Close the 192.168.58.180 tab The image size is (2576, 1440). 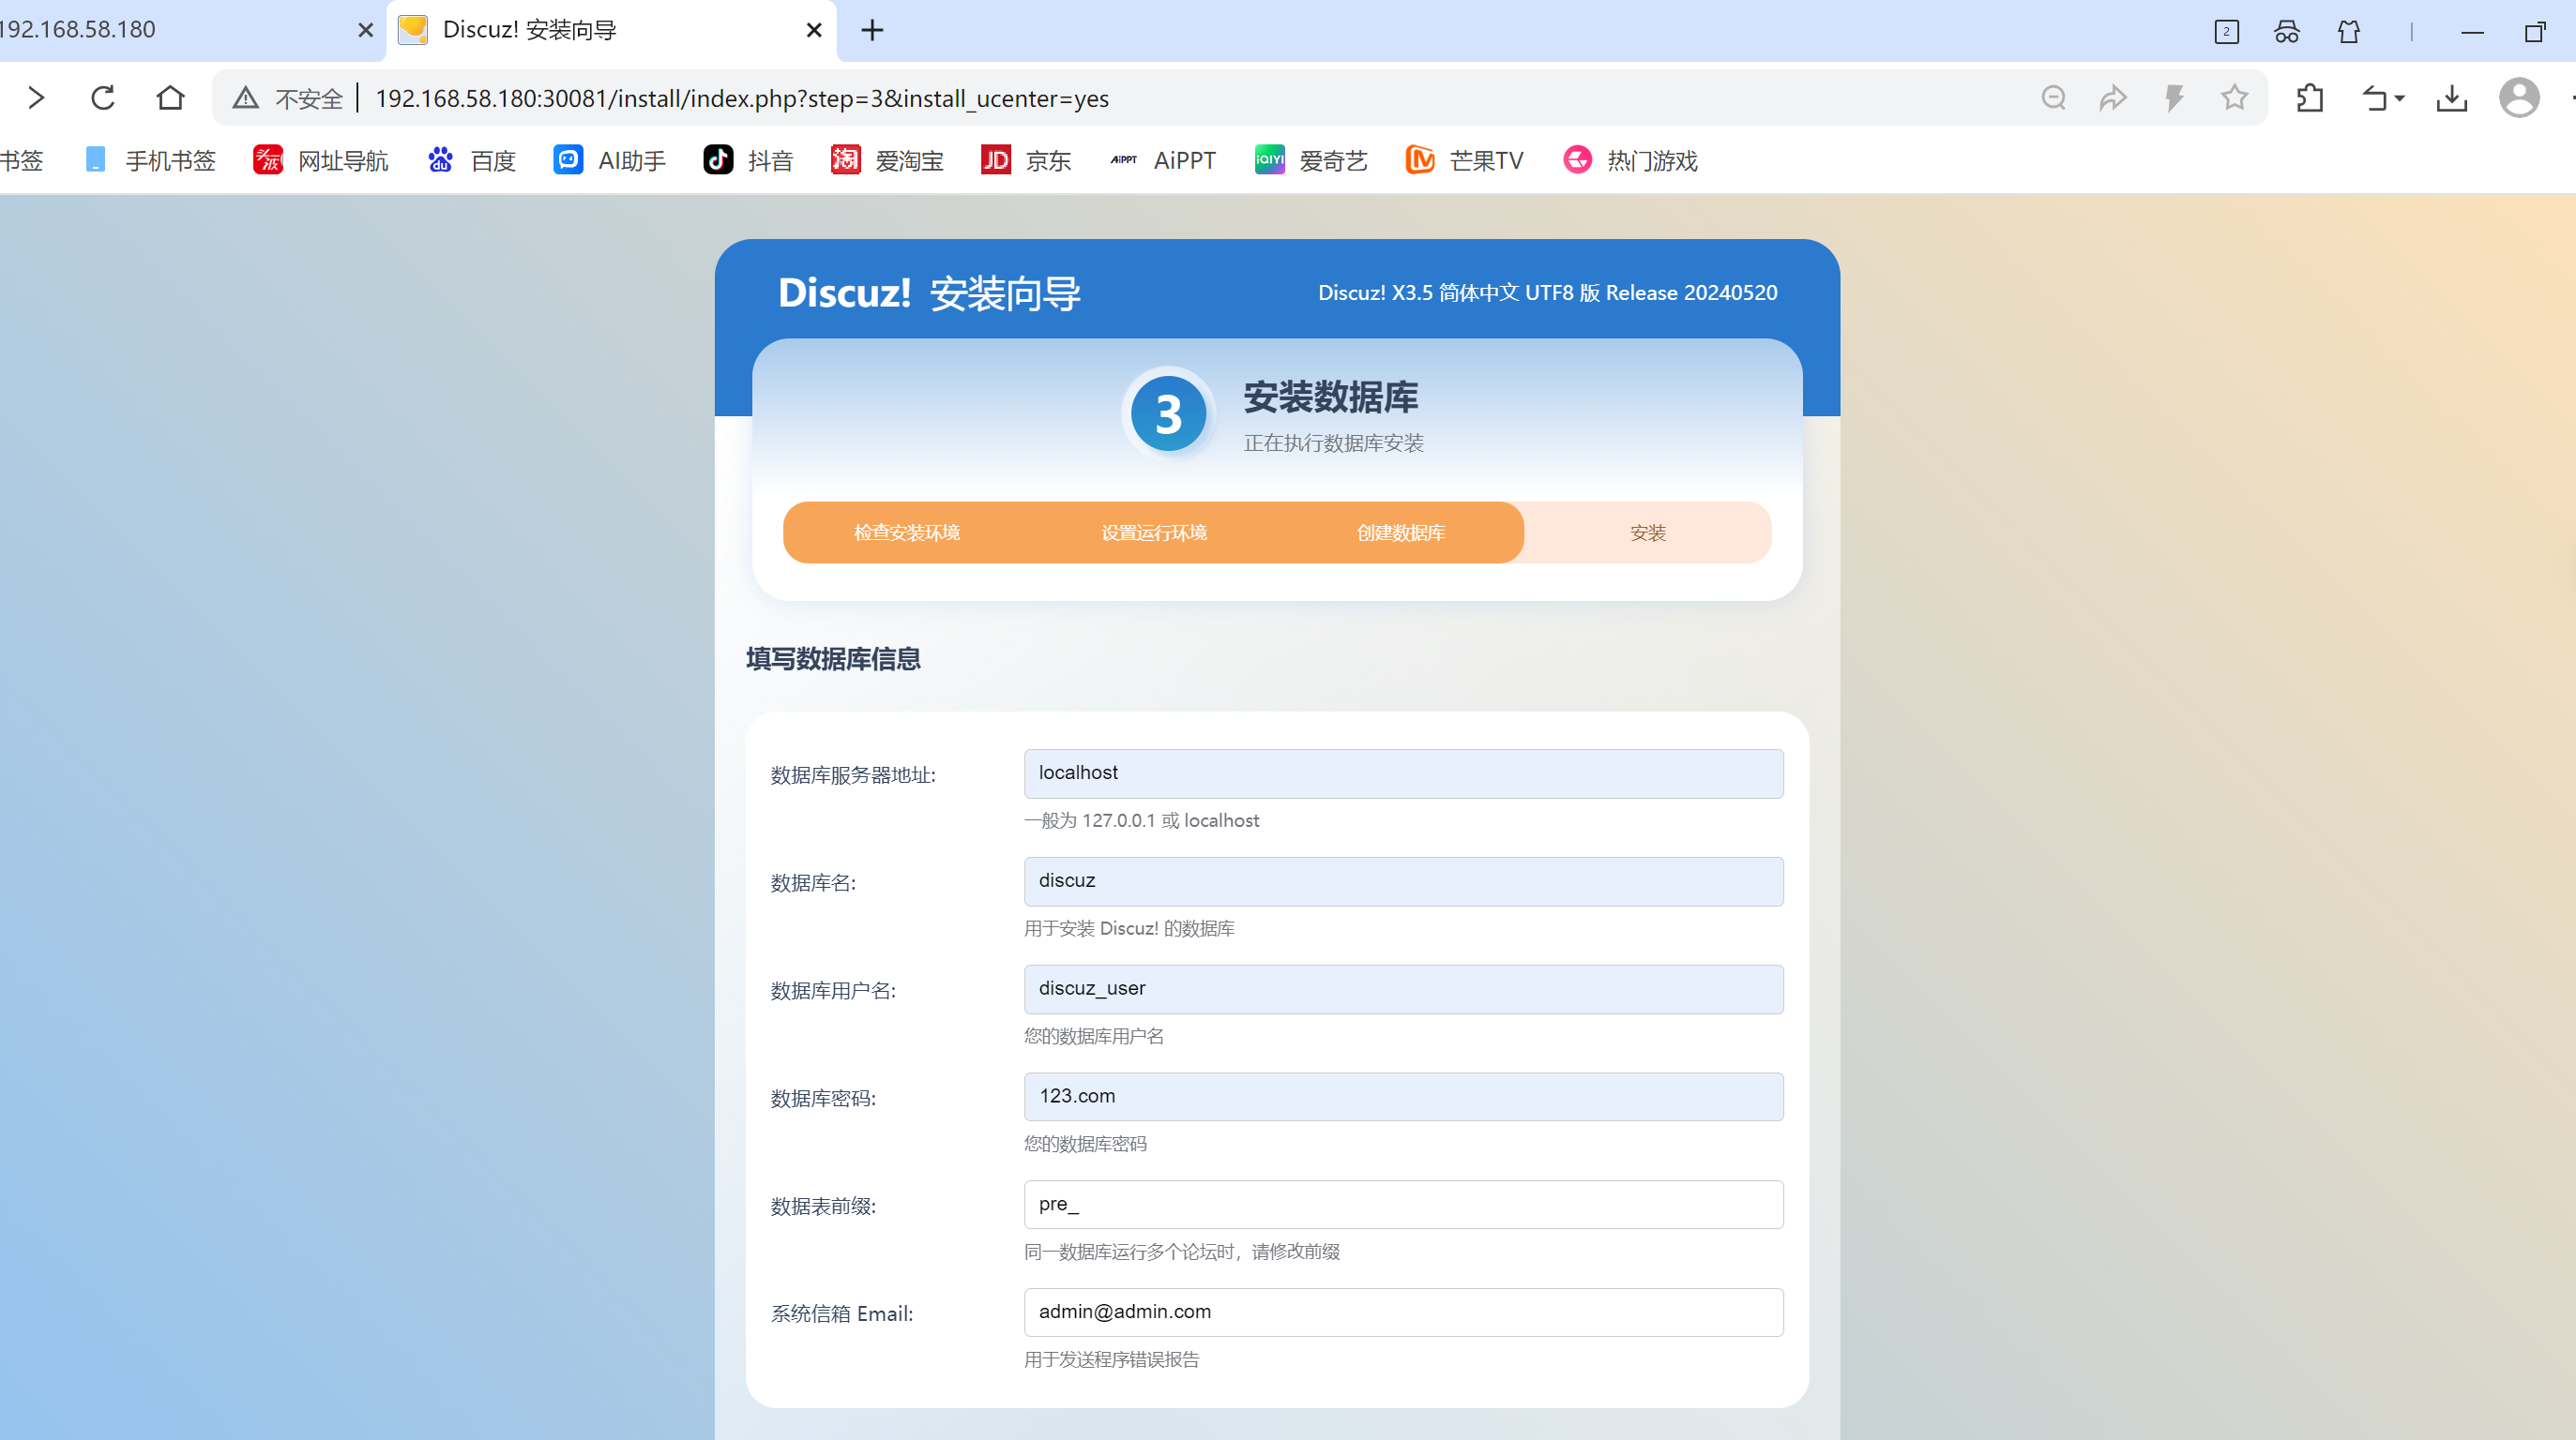click(365, 30)
